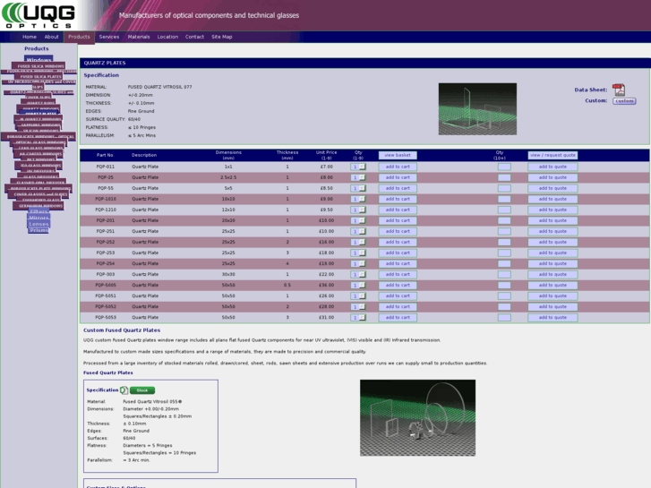The height and width of the screenshot is (488, 651).
Task: Open the Windows category in Products sidebar
Action: 39,59
